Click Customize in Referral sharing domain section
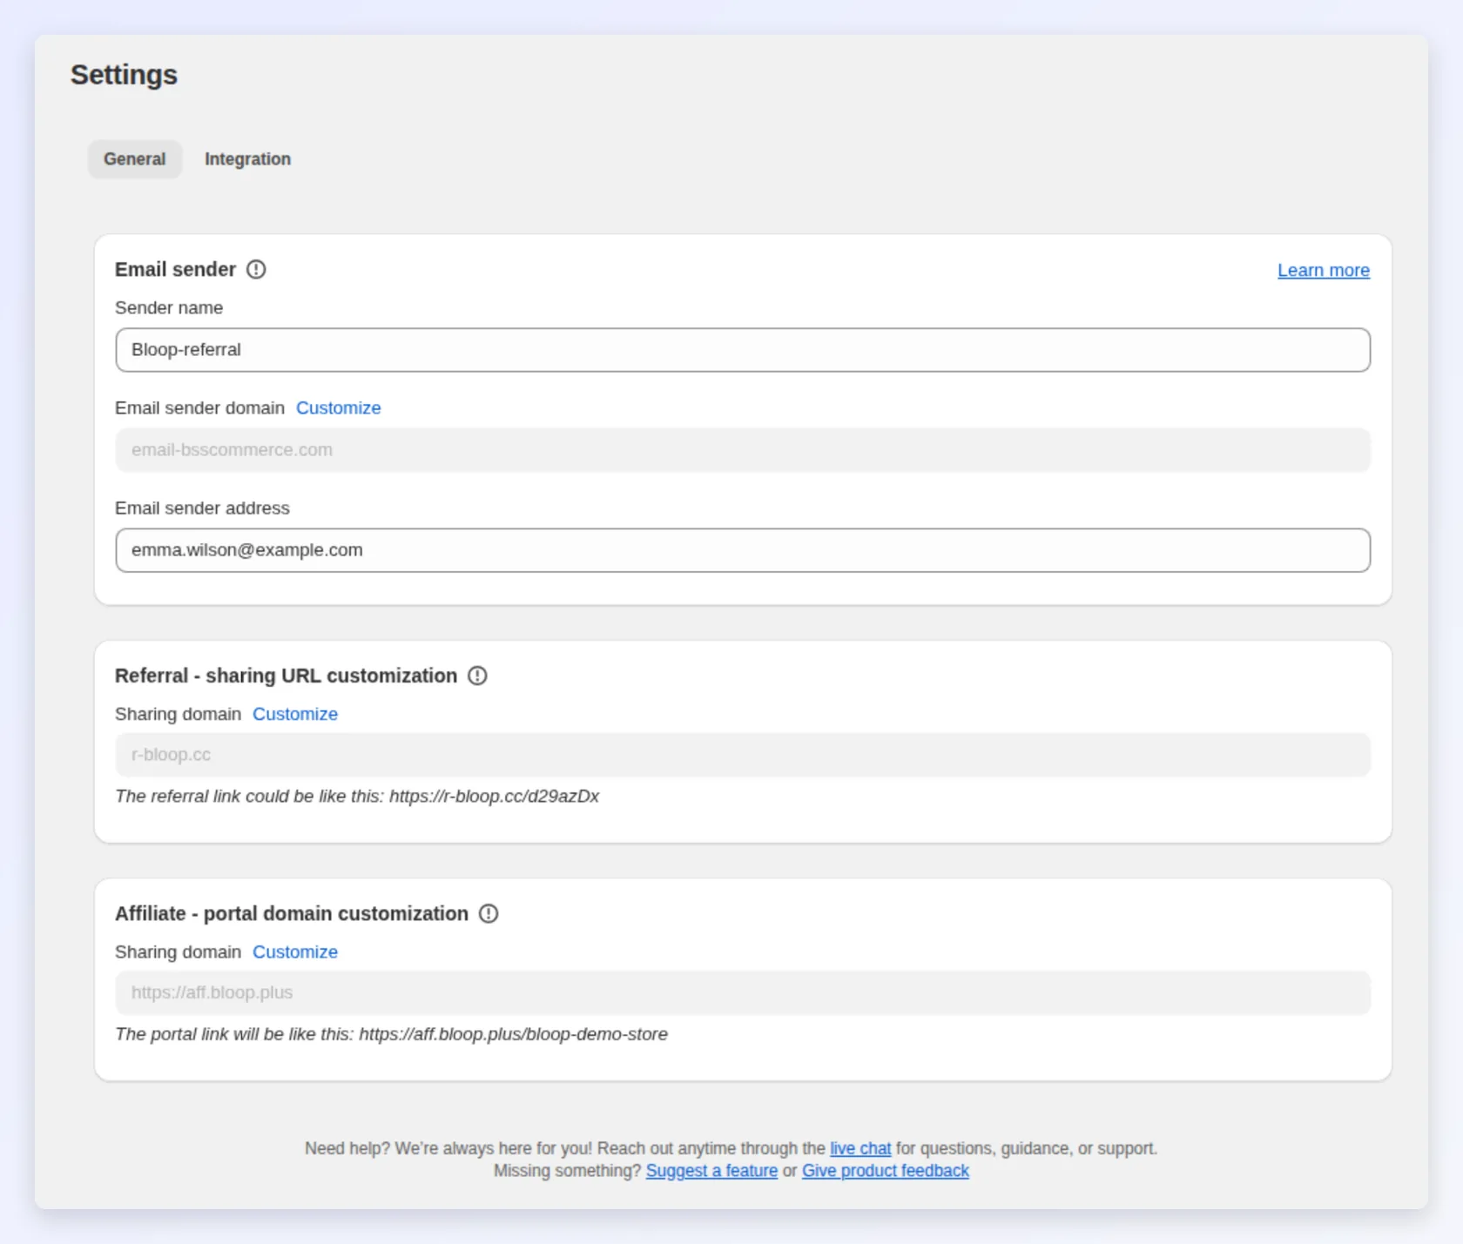Screen dimensions: 1463x1244 tap(295, 714)
